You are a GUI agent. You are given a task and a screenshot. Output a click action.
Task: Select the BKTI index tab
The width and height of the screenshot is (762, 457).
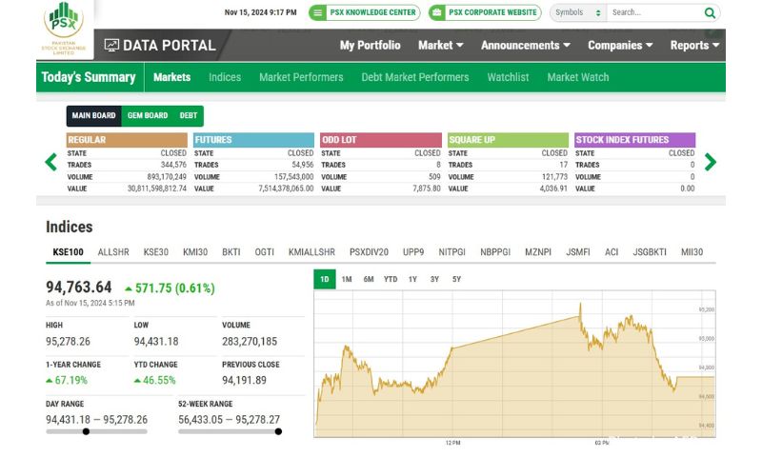click(231, 252)
